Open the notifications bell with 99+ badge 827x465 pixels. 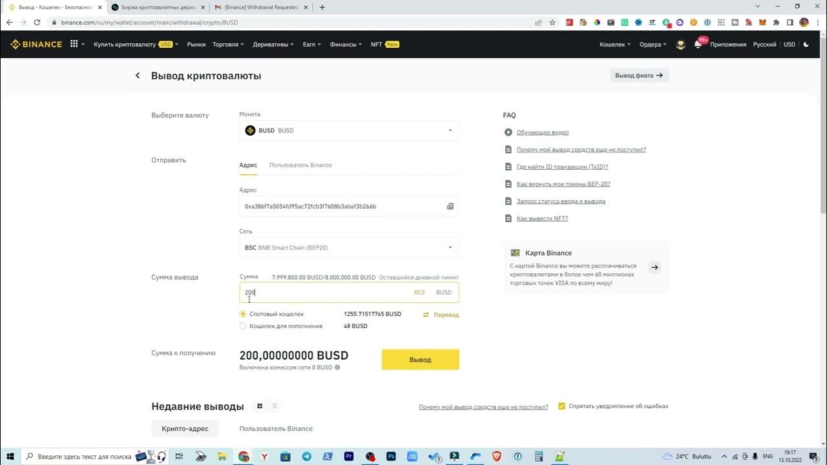click(x=698, y=45)
